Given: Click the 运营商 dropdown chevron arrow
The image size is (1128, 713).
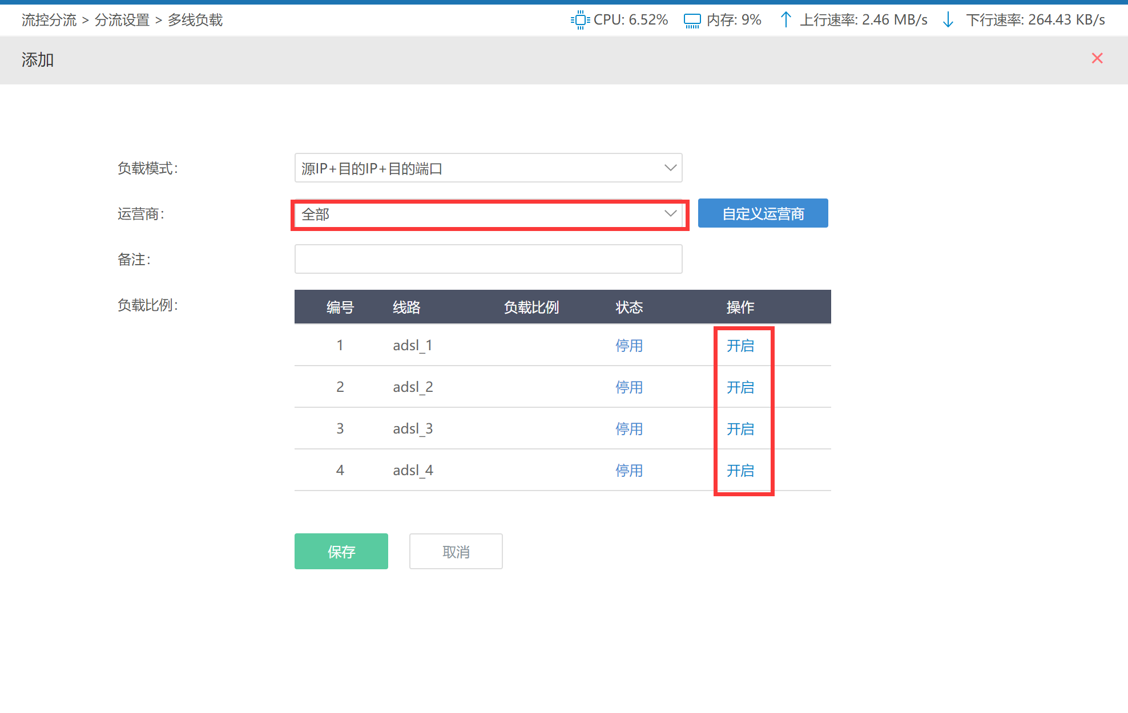Looking at the screenshot, I should click(670, 214).
